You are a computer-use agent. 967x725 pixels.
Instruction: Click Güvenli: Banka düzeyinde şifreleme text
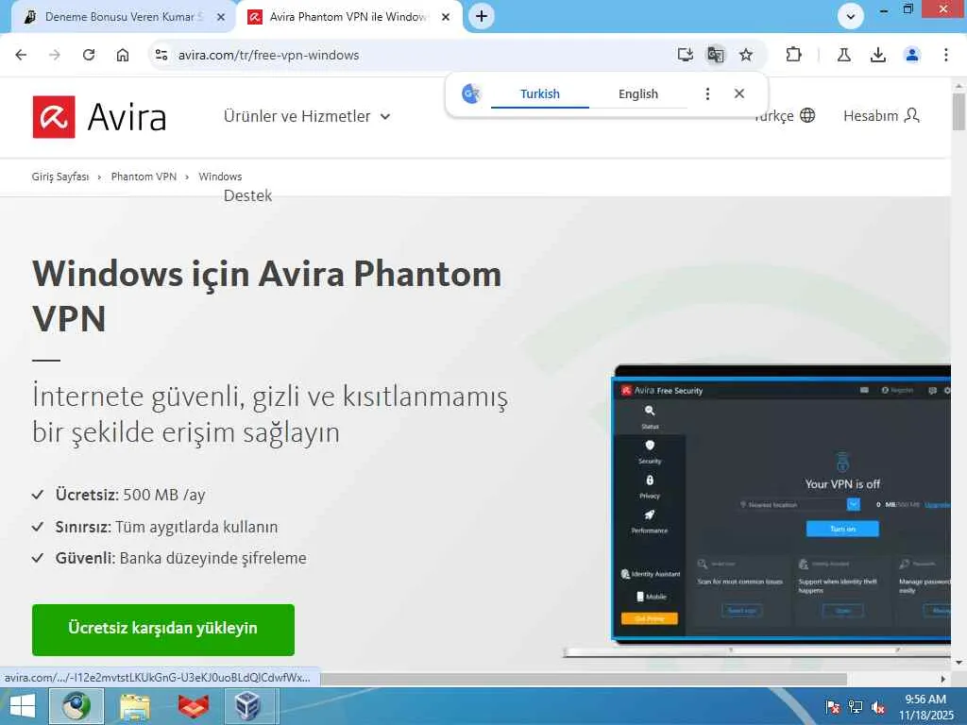(x=180, y=558)
